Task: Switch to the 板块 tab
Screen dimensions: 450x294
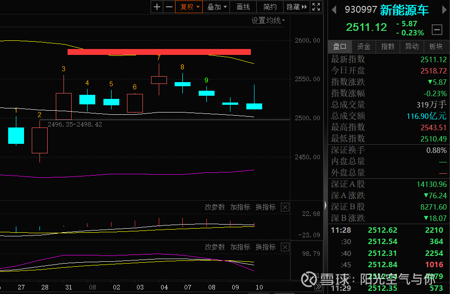Action: pyautogui.click(x=435, y=46)
